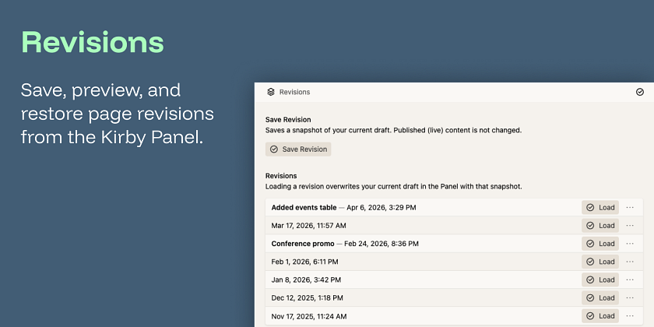Load the Nov 17, 2025 revision

[x=600, y=315]
